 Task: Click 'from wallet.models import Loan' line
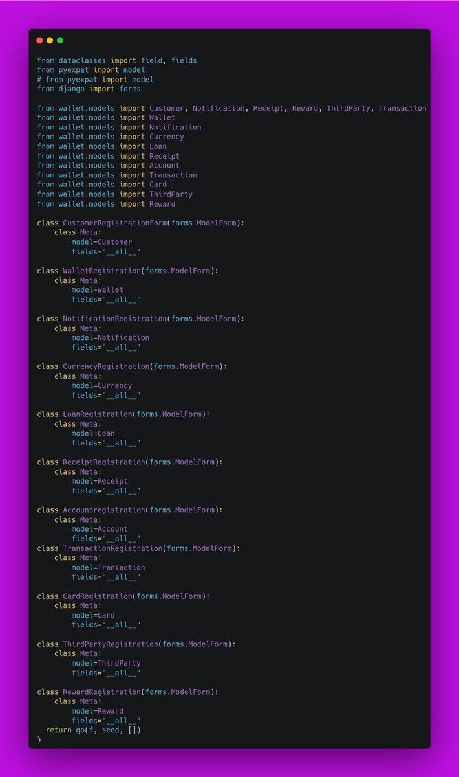(101, 146)
